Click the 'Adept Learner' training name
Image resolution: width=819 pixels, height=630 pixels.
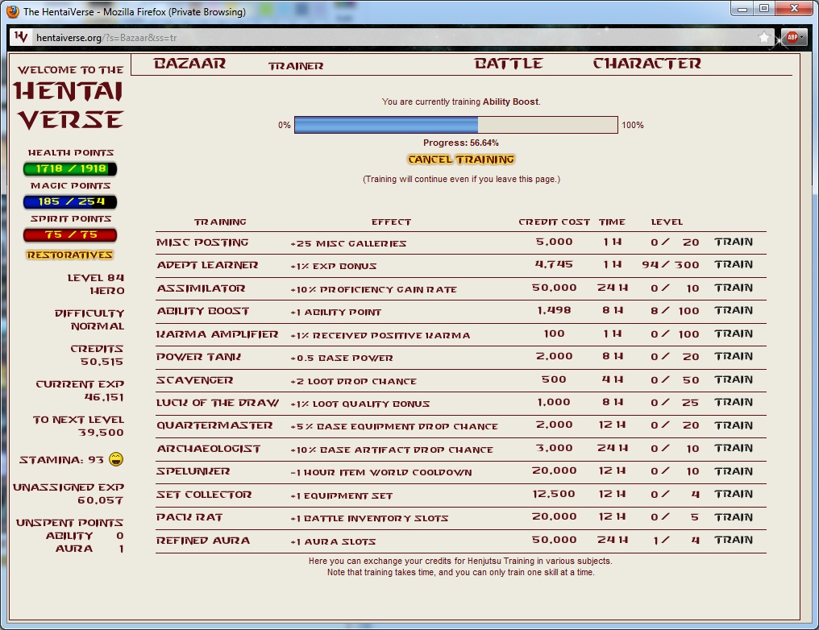tap(207, 265)
